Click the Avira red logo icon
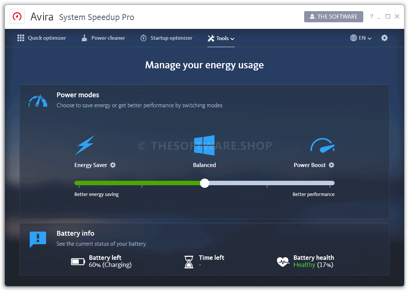Screen dimensions: 409x291 17,17
